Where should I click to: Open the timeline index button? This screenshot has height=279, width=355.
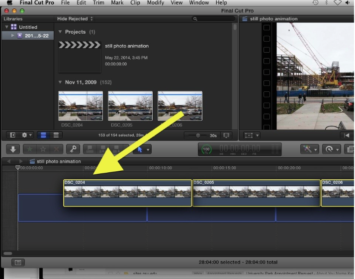pos(18,263)
